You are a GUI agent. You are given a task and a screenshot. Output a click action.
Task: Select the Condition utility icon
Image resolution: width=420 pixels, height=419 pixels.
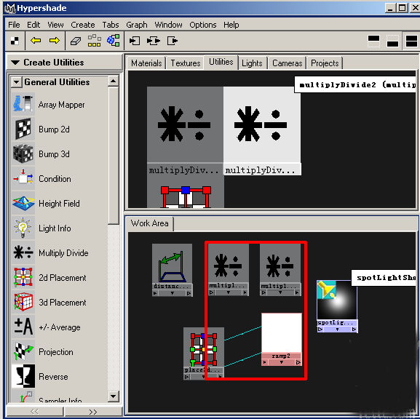point(23,178)
